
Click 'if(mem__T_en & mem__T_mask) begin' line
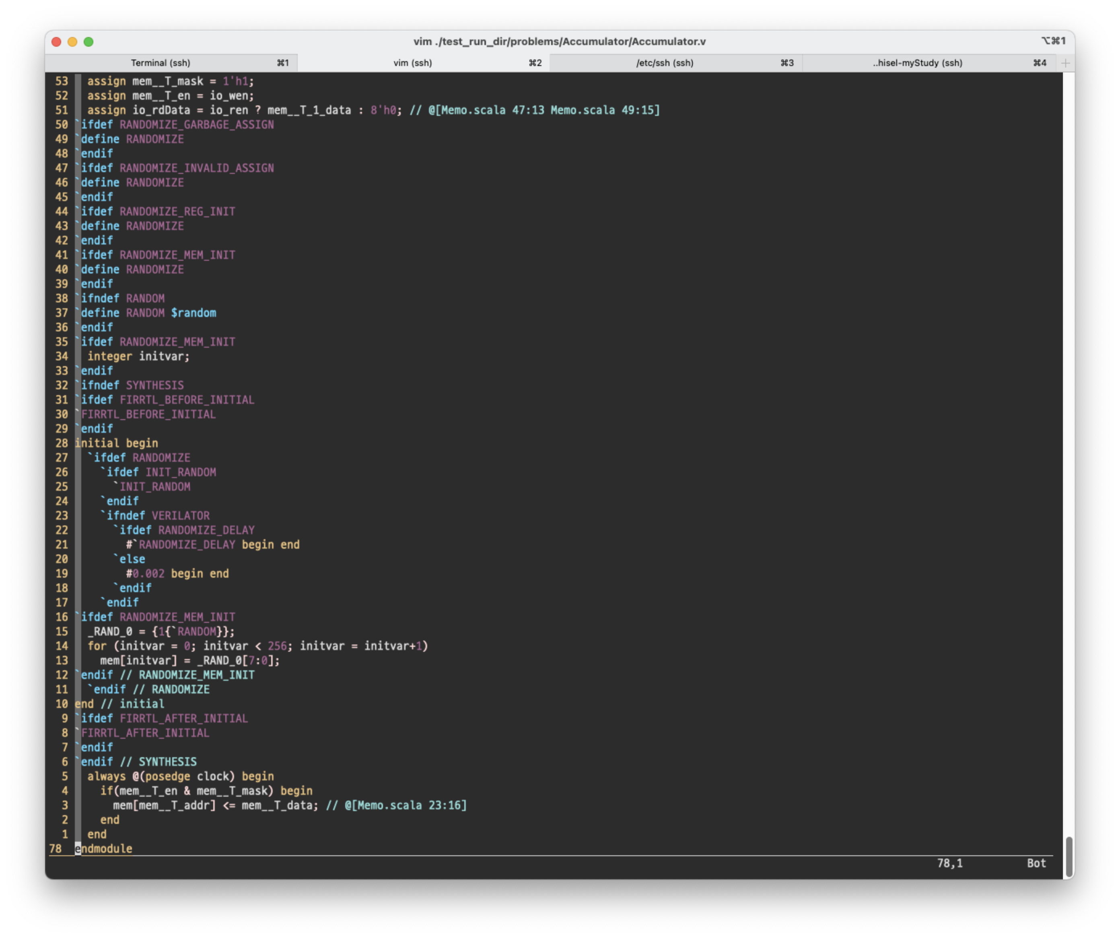pos(206,791)
